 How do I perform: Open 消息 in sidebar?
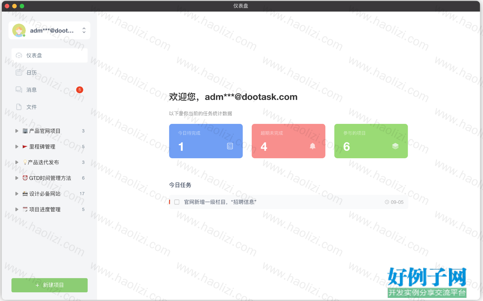coord(50,90)
